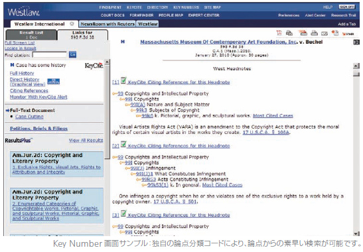The width and height of the screenshot is (363, 252).
Task: Click the Locate in Result link
Action: tap(21, 48)
